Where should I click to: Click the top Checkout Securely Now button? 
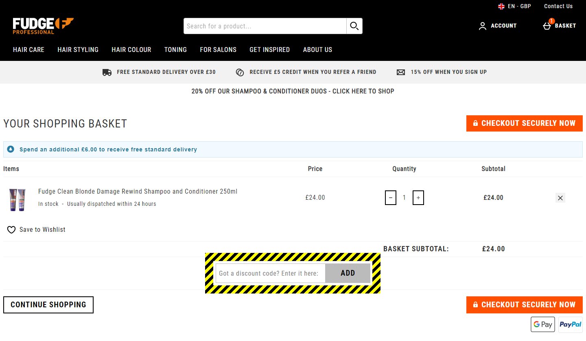pos(524,123)
